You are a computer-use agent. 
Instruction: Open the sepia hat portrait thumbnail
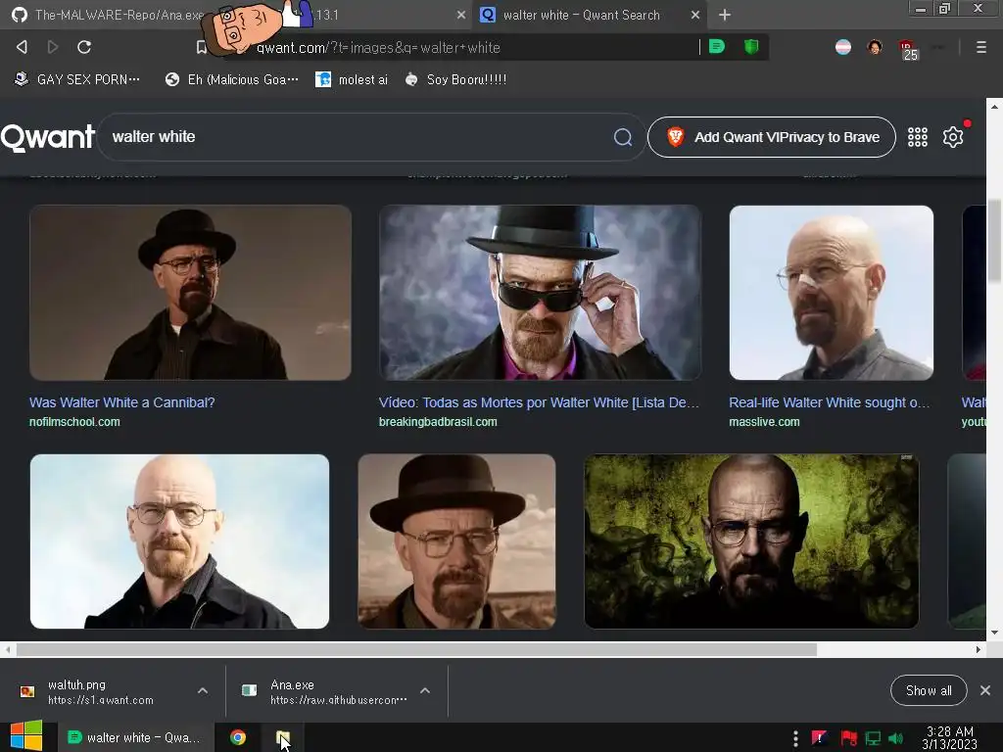click(x=456, y=541)
